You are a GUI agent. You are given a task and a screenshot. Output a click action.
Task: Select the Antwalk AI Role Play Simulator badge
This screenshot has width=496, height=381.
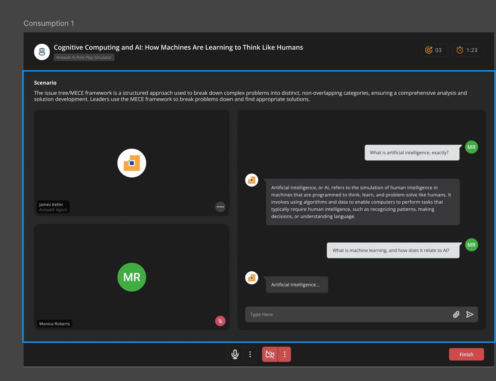coord(84,57)
